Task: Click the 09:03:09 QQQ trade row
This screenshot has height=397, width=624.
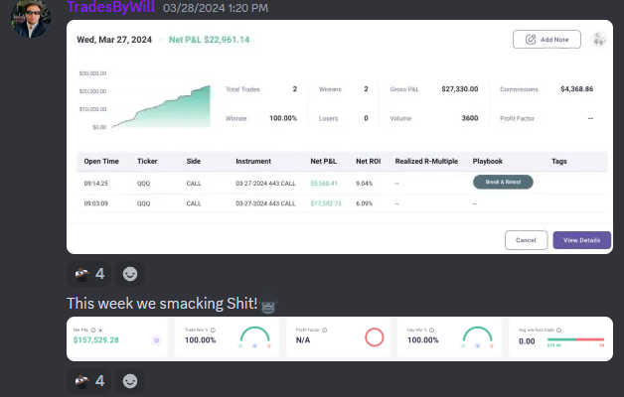Action: coord(298,202)
